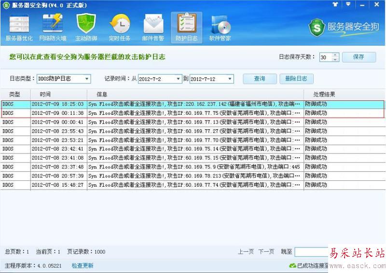The image size is (386, 273).
Task: Click the 跳至 page number input field
Action: (x=311, y=252)
